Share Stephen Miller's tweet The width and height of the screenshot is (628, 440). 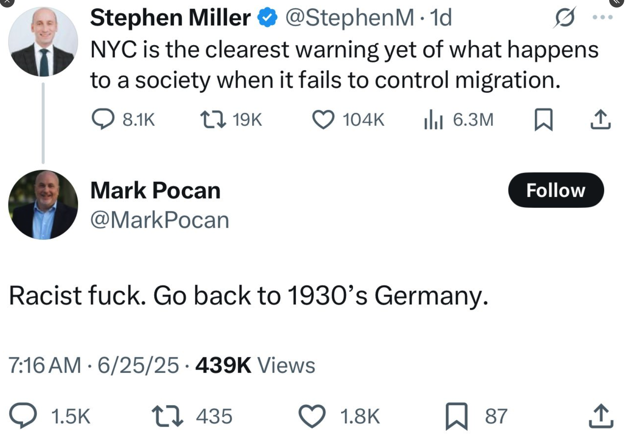click(601, 120)
